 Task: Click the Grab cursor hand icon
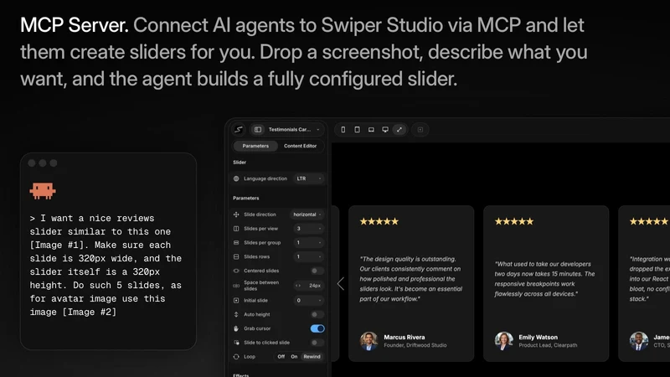click(236, 328)
